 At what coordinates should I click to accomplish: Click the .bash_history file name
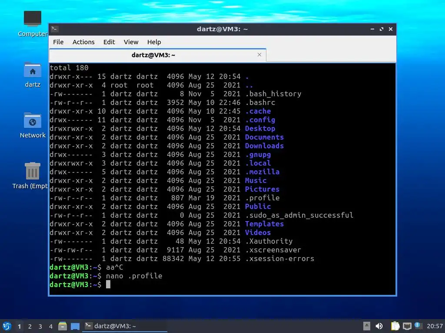273,94
